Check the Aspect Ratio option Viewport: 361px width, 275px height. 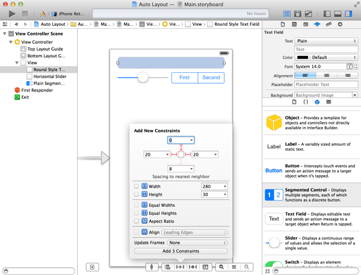click(x=137, y=221)
